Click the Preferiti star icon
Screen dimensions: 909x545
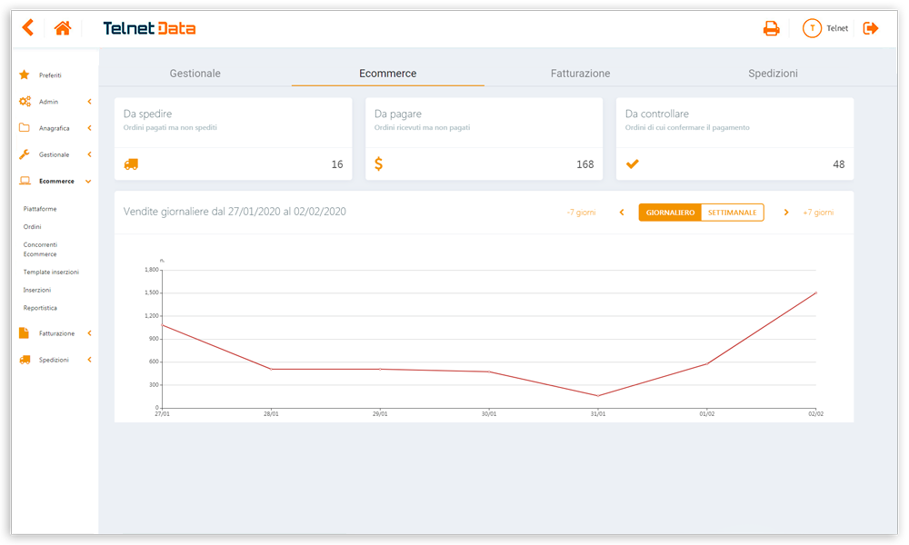tap(25, 74)
